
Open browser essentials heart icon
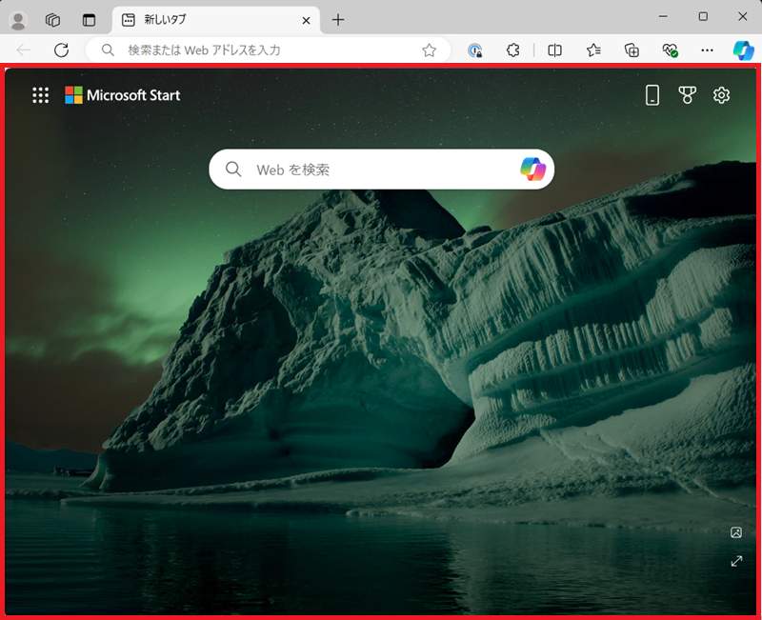[671, 50]
